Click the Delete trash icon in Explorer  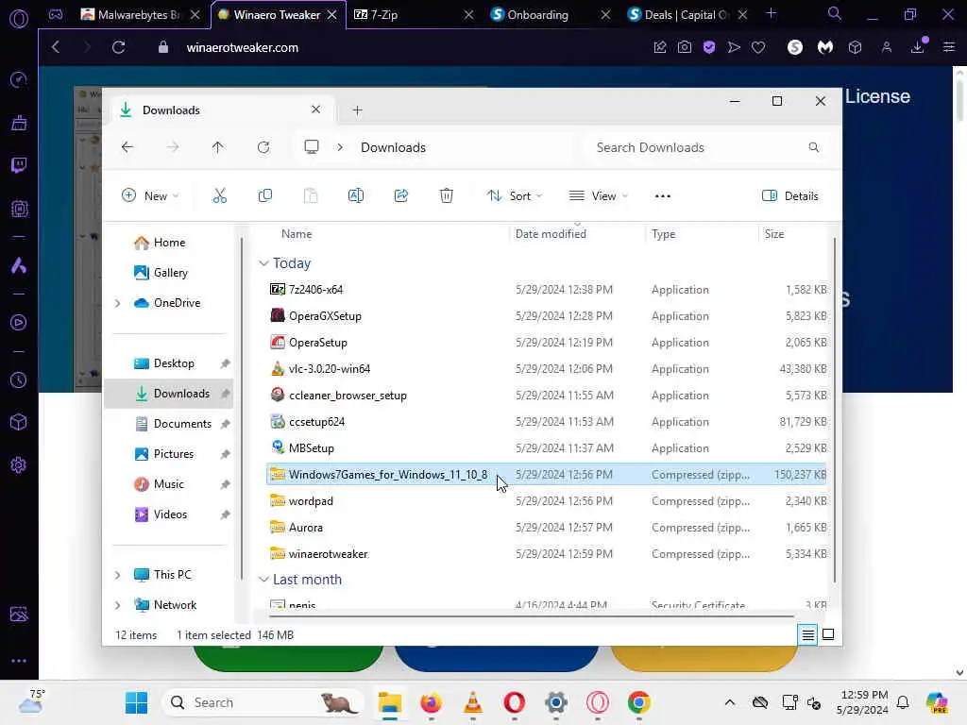447,196
